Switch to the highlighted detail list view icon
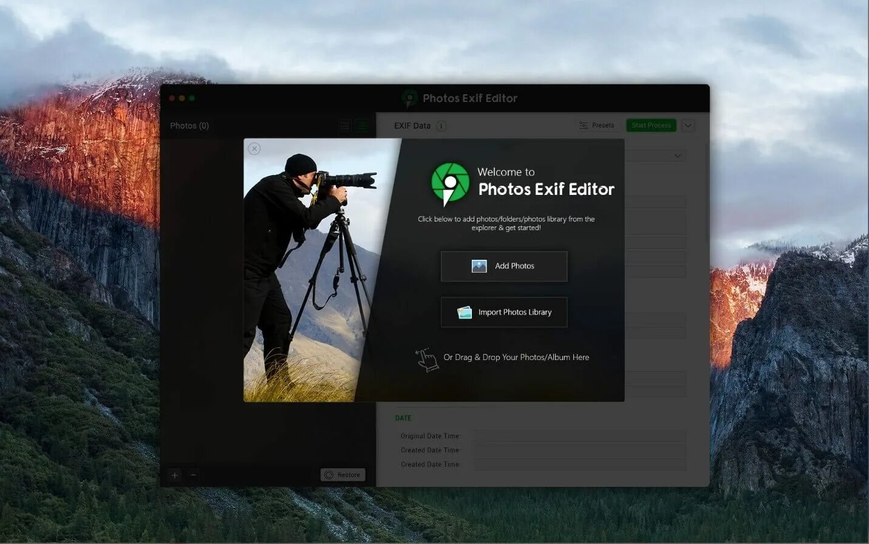 (x=362, y=126)
